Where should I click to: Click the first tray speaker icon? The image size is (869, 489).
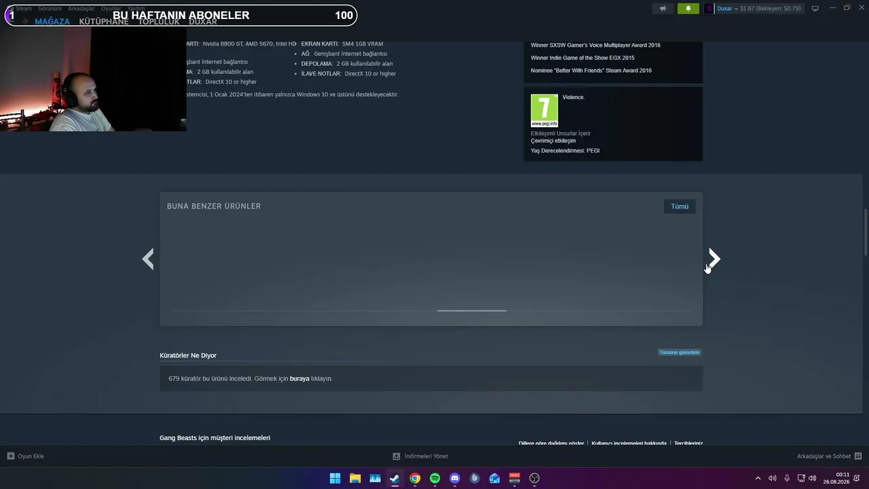[x=773, y=478]
